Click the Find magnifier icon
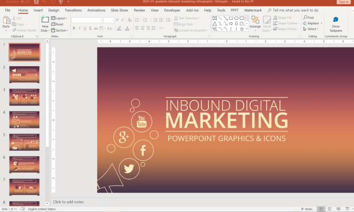354x212 pixels. [x=305, y=17]
